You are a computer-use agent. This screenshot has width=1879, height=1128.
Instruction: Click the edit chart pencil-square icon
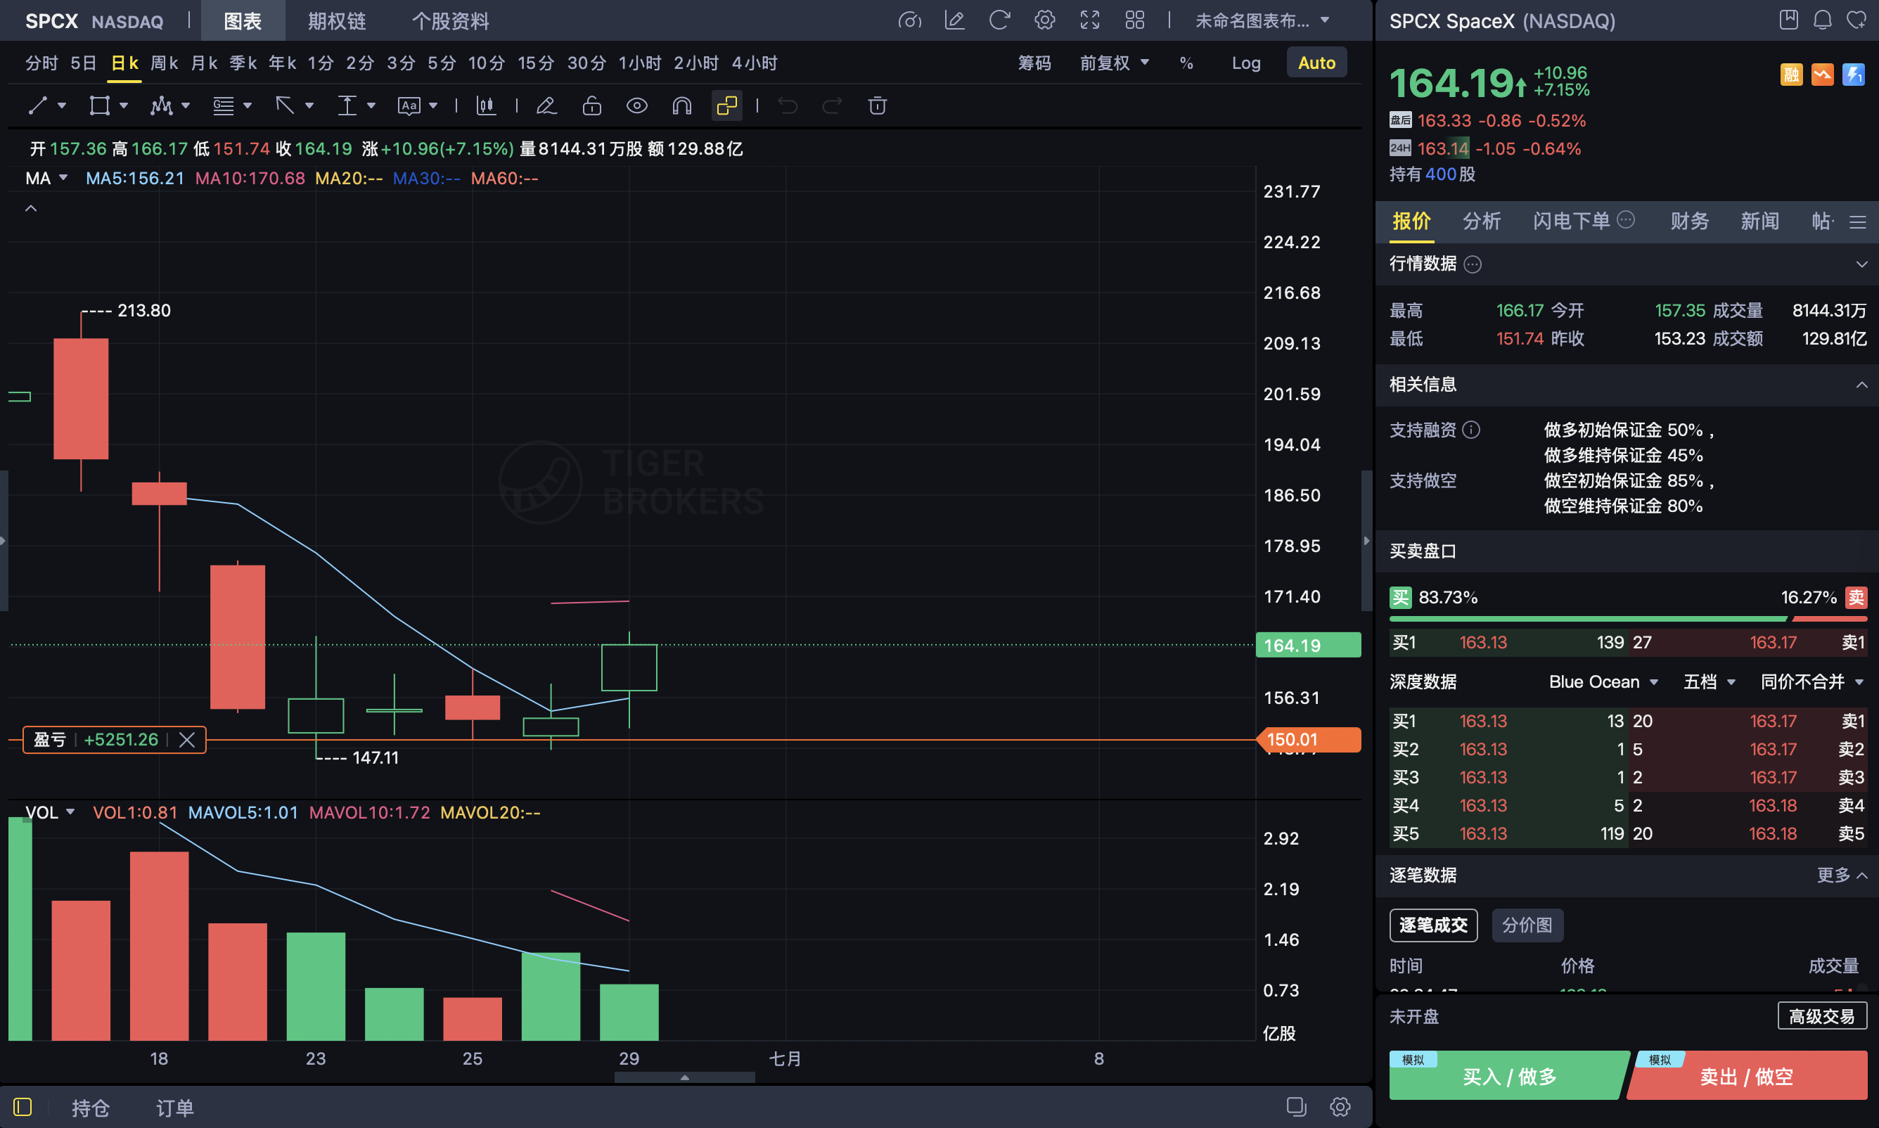point(955,20)
